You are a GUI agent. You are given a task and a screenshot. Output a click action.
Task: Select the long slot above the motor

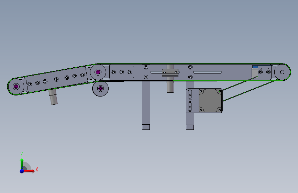tap(208, 72)
